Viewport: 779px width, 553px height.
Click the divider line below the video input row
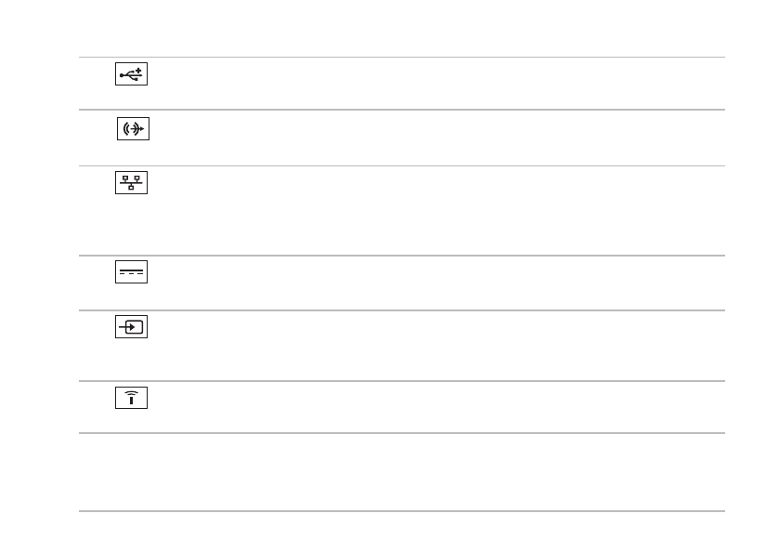(401, 381)
